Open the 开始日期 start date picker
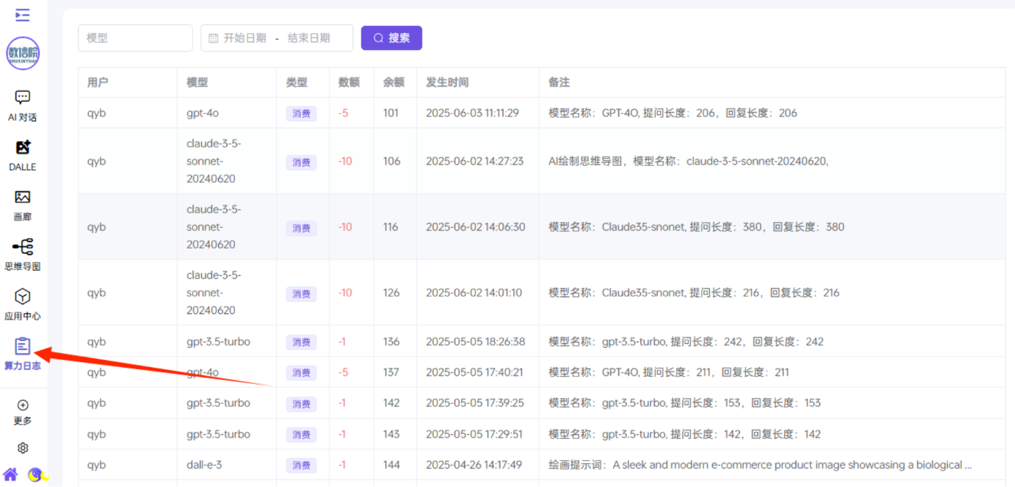The image size is (1015, 487). coord(244,38)
